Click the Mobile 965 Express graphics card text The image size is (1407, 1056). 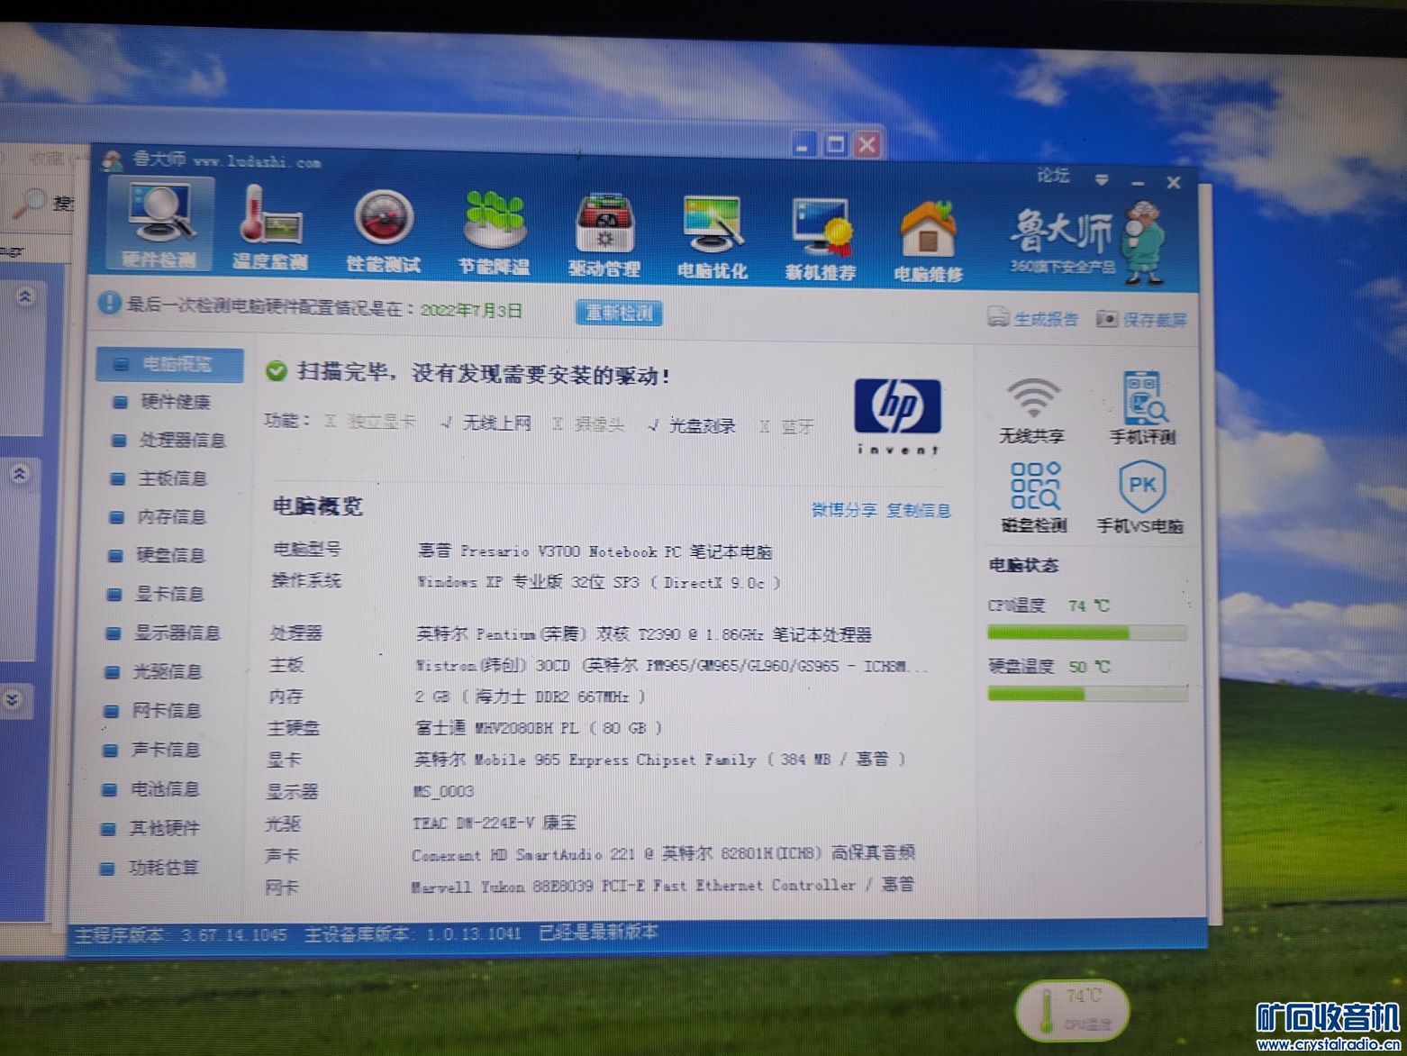click(659, 760)
